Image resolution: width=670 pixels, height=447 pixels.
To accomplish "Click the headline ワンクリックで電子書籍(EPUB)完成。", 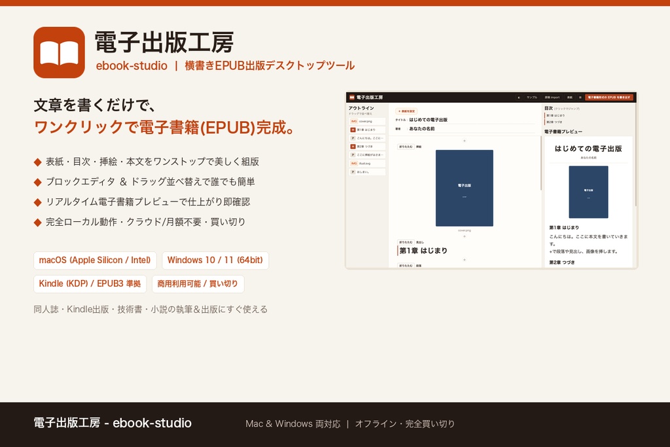I will pyautogui.click(x=165, y=128).
